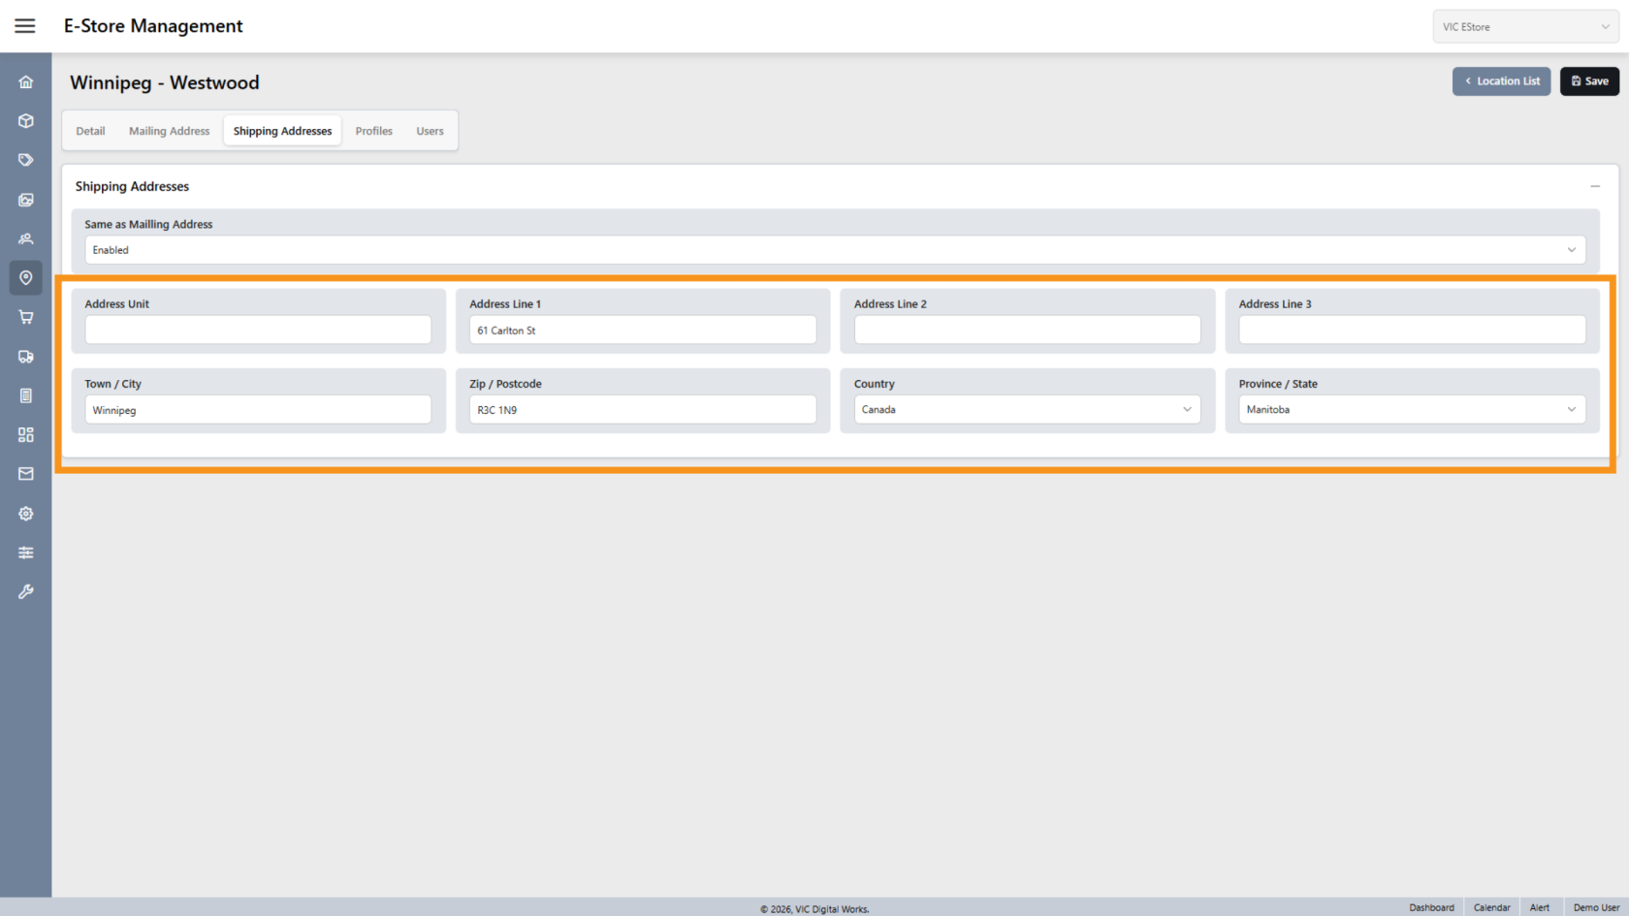Switch to the Mailing Address tab
This screenshot has width=1629, height=916.
169,131
